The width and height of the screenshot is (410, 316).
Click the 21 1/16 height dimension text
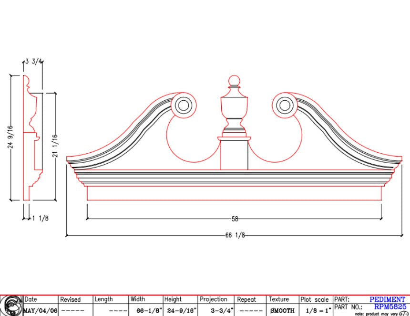click(x=55, y=143)
